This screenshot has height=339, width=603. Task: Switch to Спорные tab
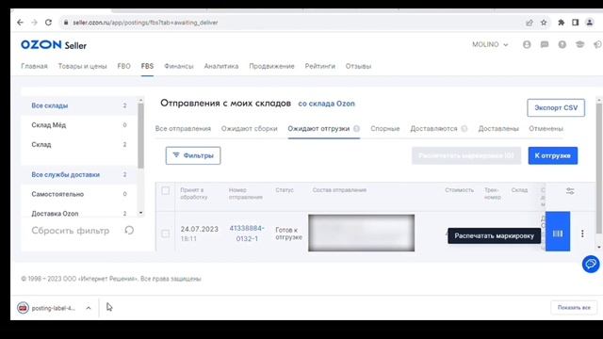pyautogui.click(x=385, y=129)
